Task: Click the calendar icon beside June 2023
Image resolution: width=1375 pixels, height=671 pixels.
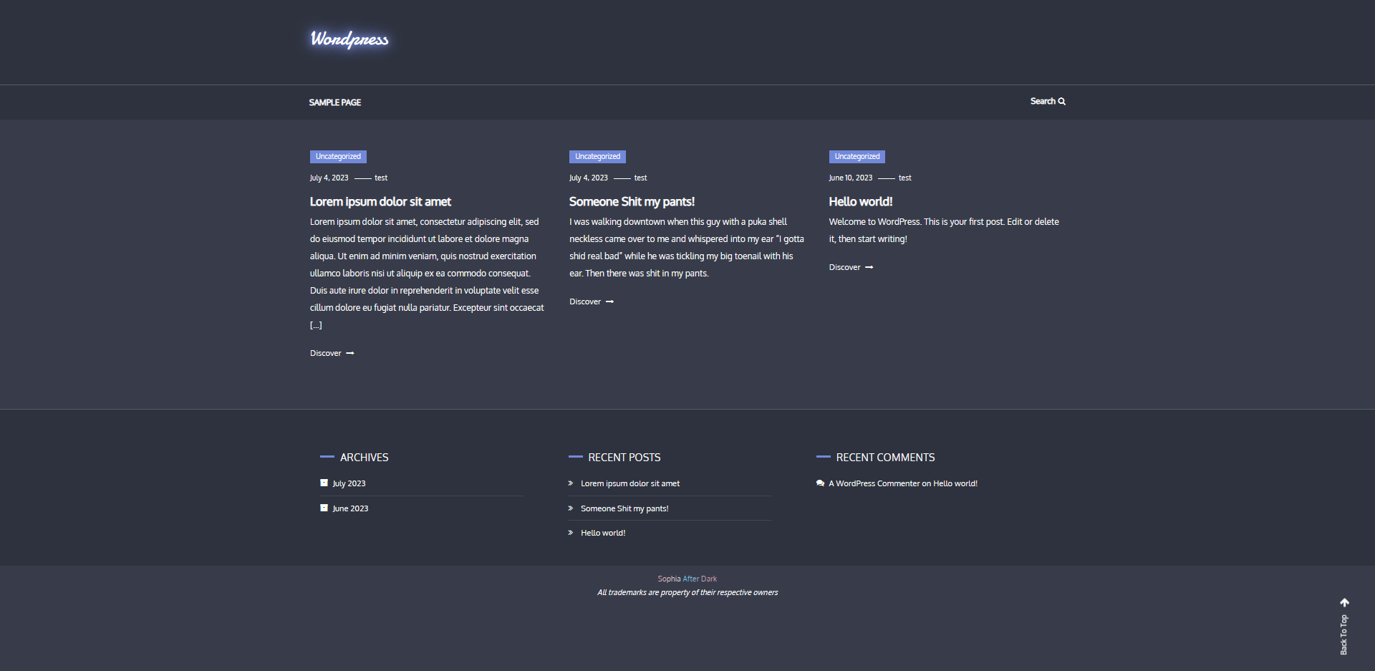Action: click(324, 508)
